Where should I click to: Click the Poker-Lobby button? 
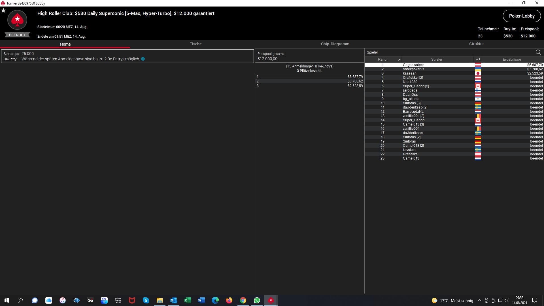click(x=522, y=16)
